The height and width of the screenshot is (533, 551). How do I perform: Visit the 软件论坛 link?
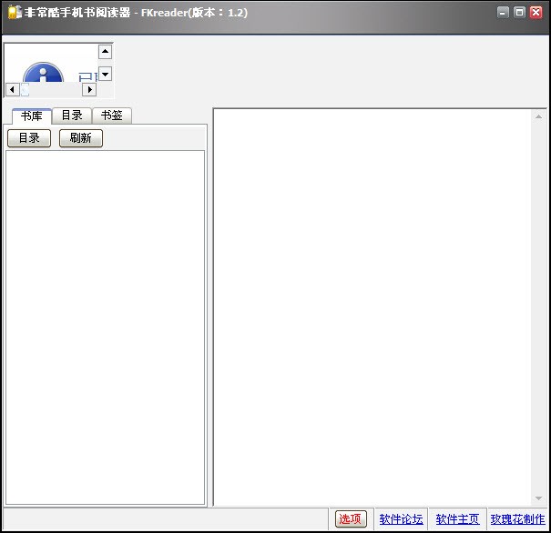[401, 519]
